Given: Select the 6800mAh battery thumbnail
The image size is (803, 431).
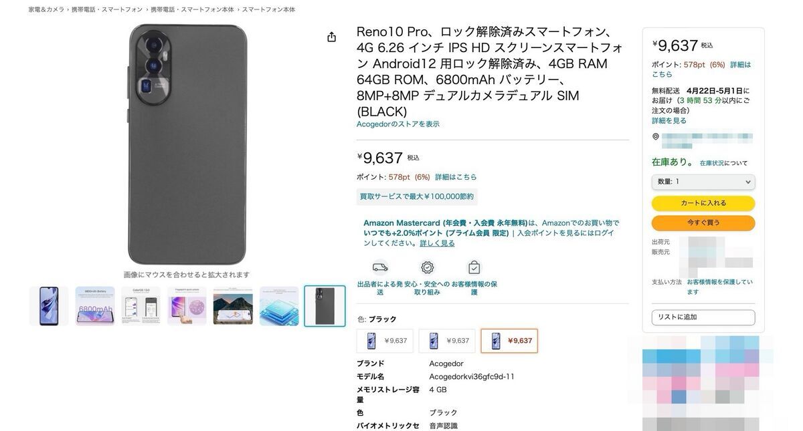Looking at the screenshot, I should point(95,306).
